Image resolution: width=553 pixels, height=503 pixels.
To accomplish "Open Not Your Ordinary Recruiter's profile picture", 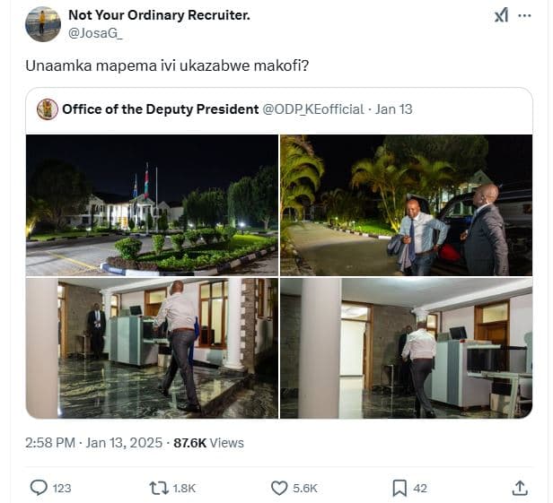I will (x=42, y=24).
